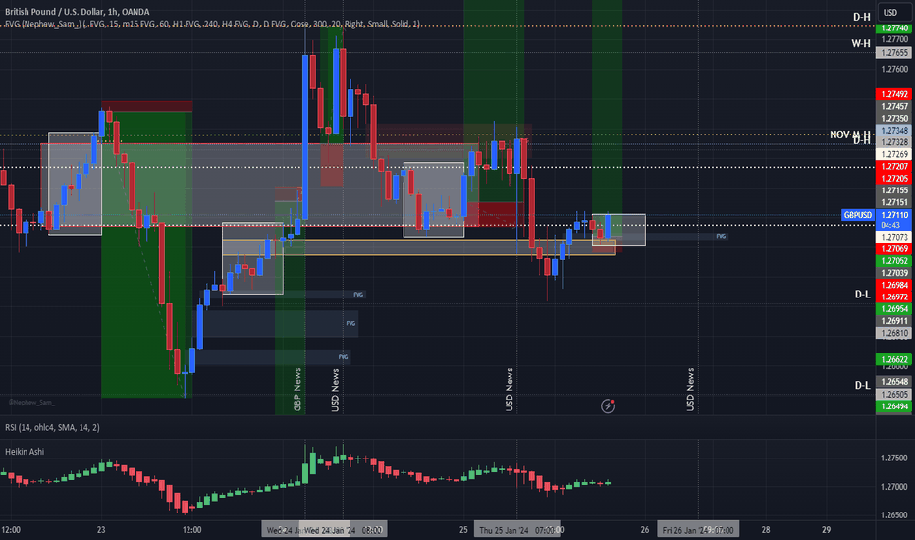Click the RSI (14, ohlc4, SMA, 14, 2) legend
The width and height of the screenshot is (915, 540).
point(52,427)
